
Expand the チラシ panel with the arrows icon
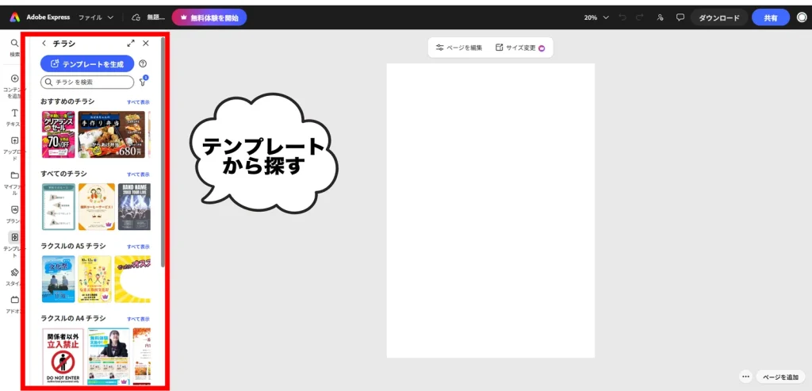click(131, 44)
